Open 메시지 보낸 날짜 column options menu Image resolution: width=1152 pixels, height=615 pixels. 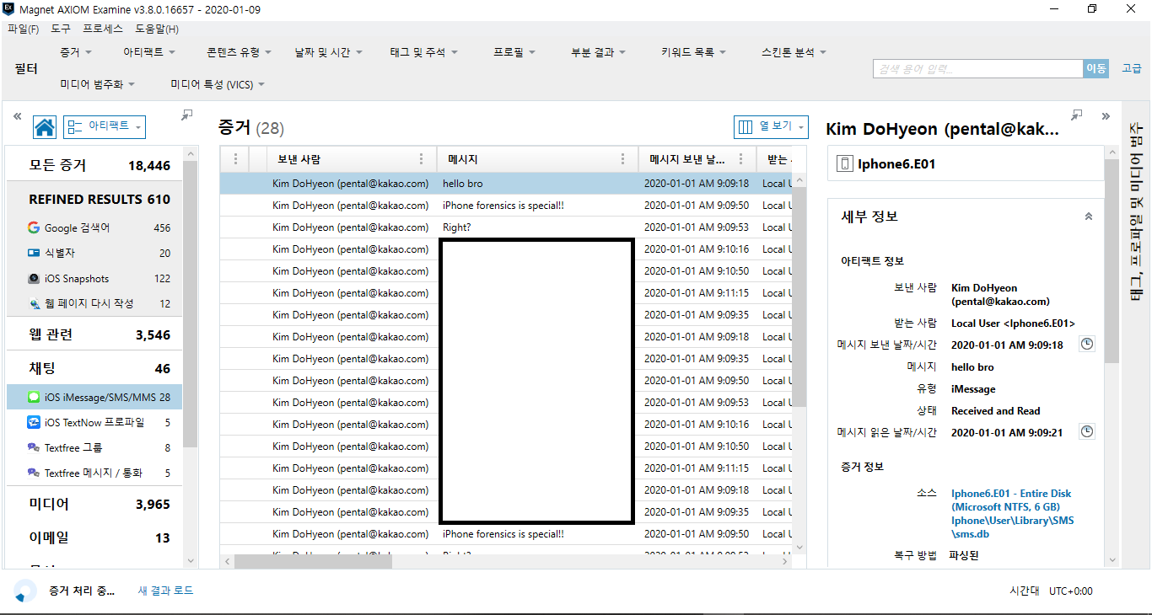pos(741,159)
